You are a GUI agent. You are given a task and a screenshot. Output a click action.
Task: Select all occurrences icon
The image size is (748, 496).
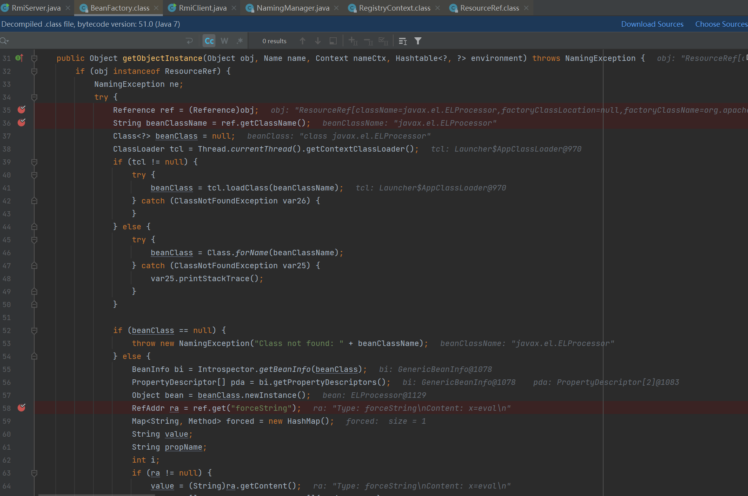[x=383, y=41]
